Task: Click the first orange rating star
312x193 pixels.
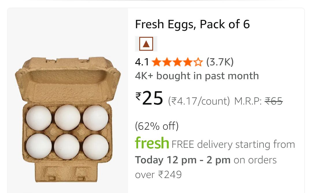Action: click(156, 62)
